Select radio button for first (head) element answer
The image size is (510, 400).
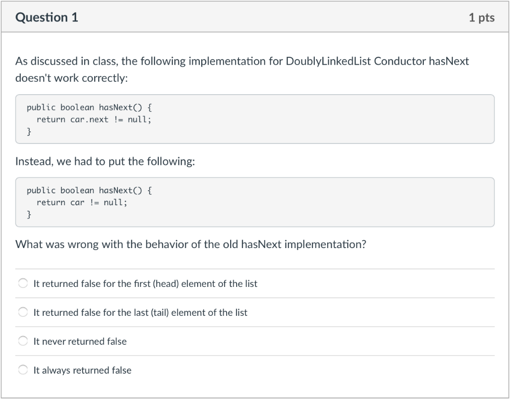23,283
